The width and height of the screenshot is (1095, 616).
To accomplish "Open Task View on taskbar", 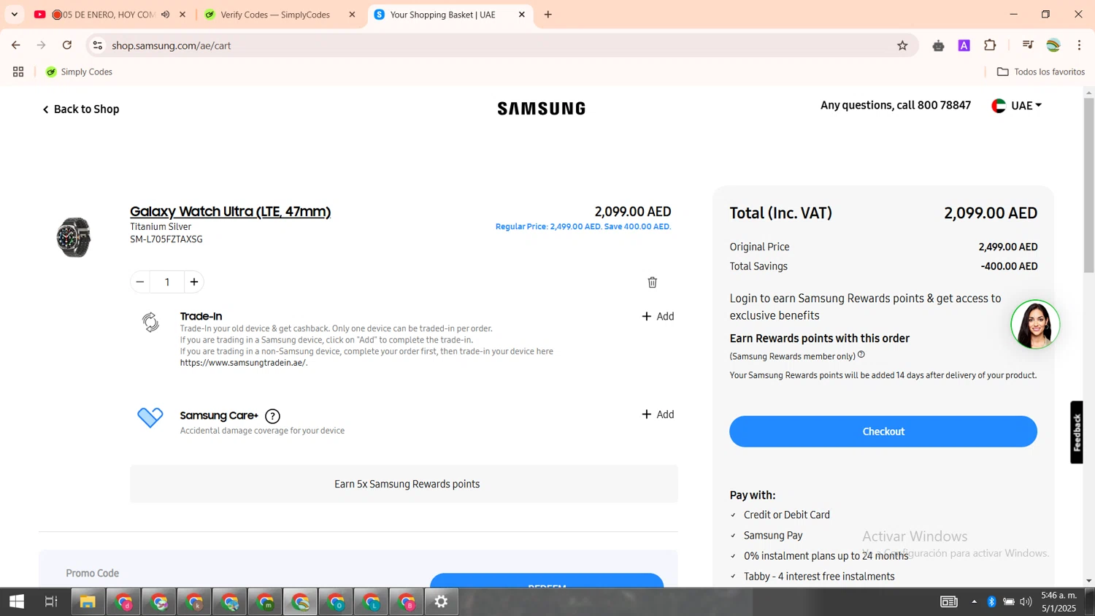I will (51, 602).
